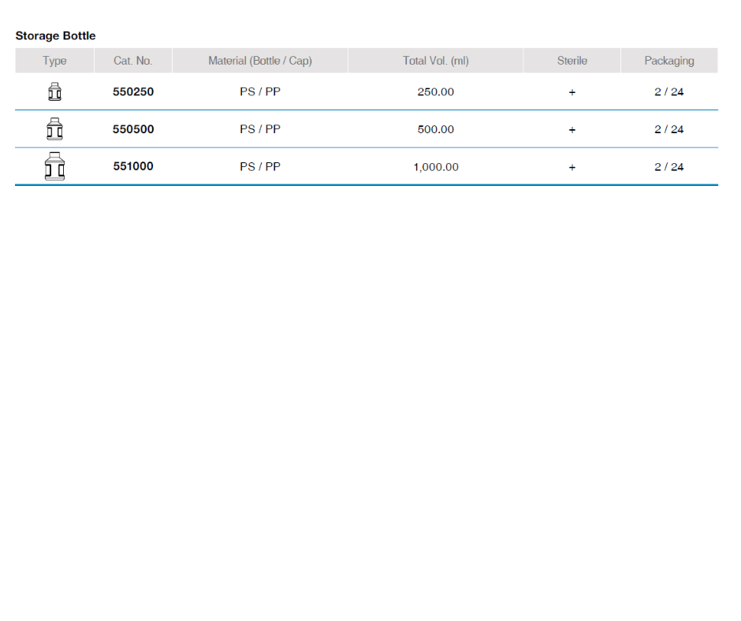
Task: Click the 500.00 total volume cell
Action: [436, 129]
